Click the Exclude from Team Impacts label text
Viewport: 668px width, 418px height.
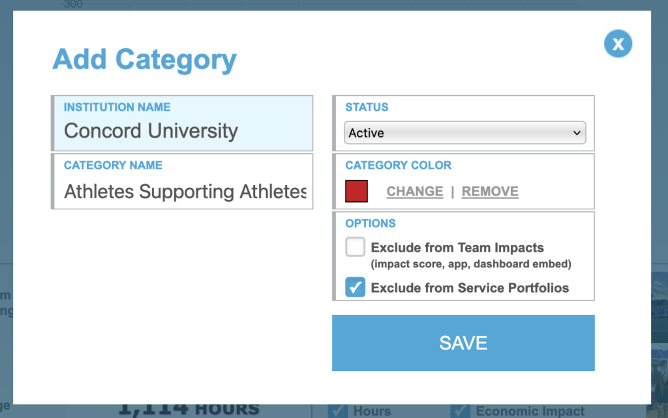click(457, 248)
